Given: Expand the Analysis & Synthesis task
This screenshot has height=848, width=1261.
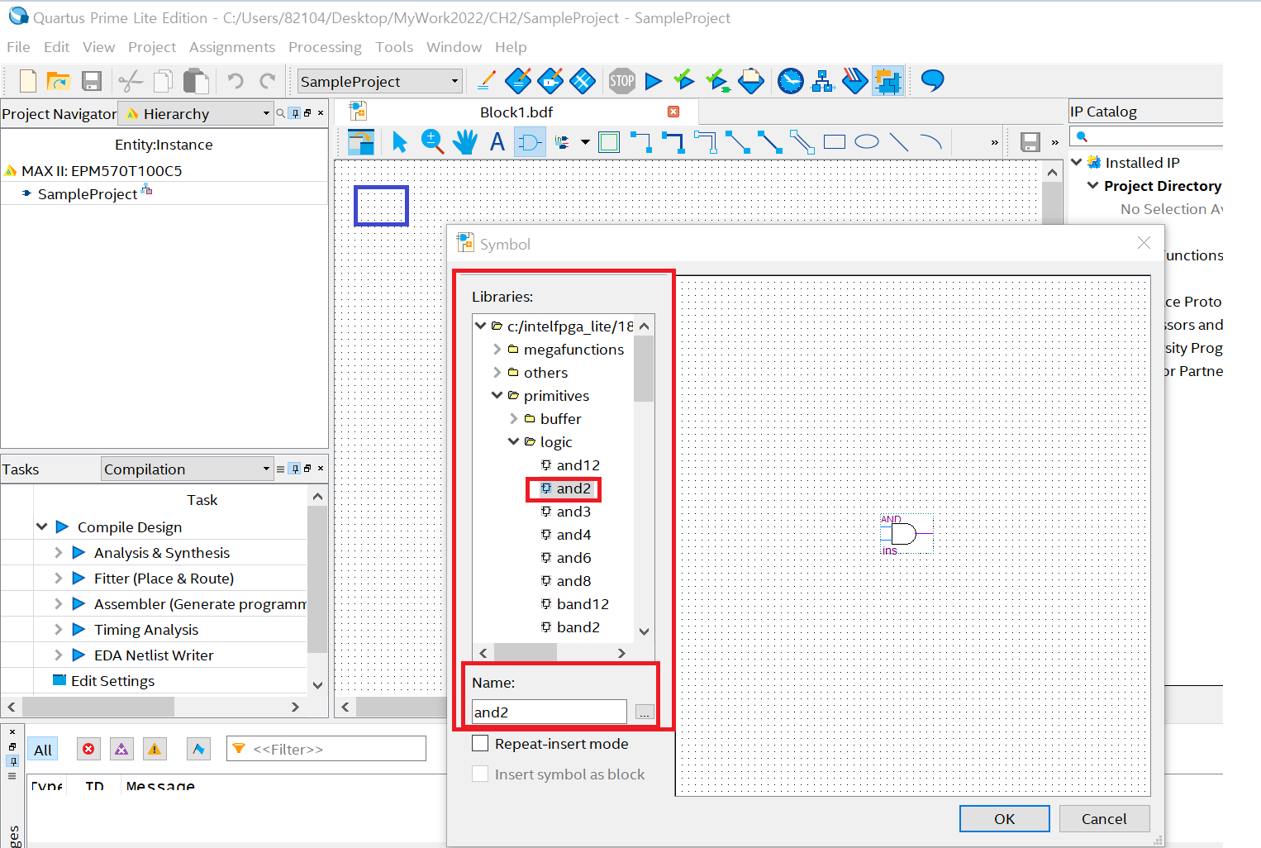Looking at the screenshot, I should click(x=58, y=552).
